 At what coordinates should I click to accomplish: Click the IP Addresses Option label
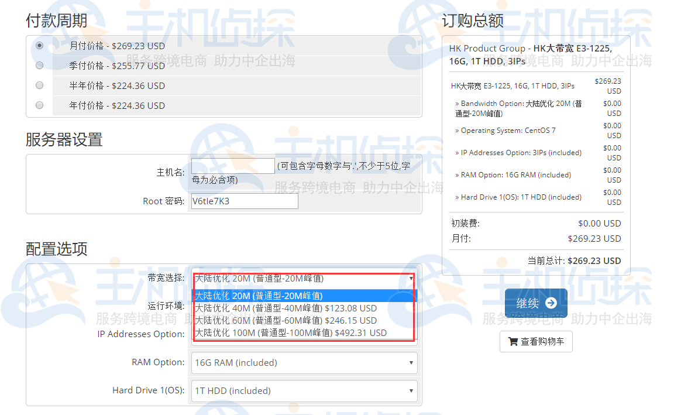(x=141, y=334)
